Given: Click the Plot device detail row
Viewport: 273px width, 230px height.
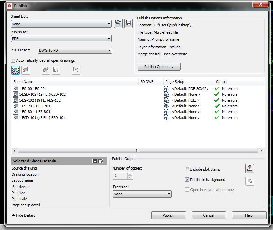Looking at the screenshot, I should click(59, 187).
